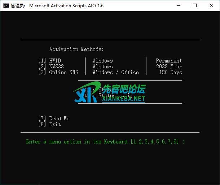Image resolution: width=220 pixels, height=185 pixels.
Task: Click the Permanent label in the HWID row
Action: 169,61
